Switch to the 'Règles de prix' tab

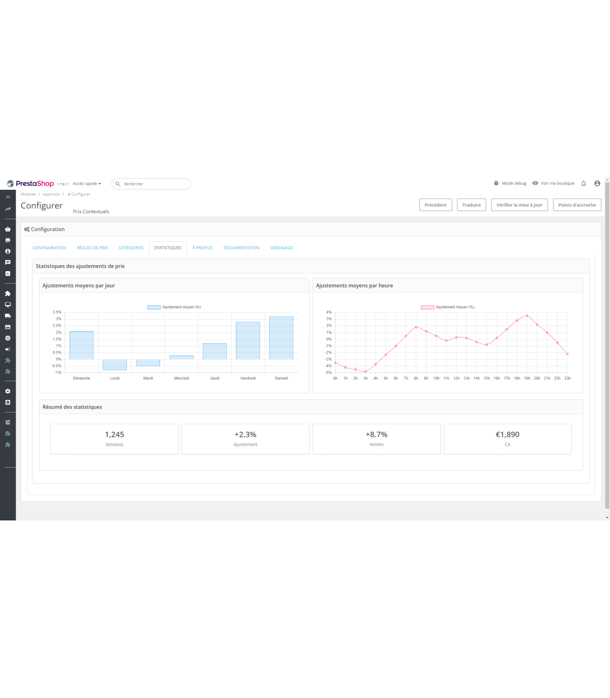[93, 248]
